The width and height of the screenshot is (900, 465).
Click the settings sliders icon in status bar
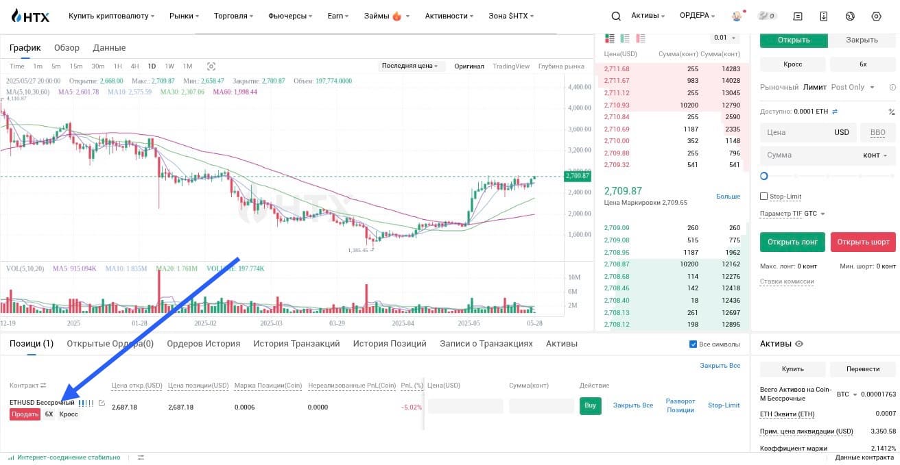point(141,457)
